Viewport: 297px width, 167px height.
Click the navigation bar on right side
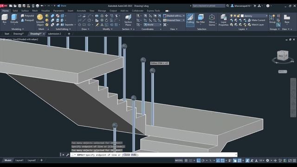293,97
